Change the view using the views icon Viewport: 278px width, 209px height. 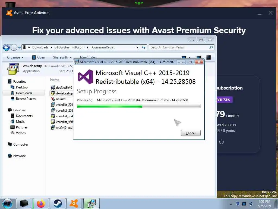tap(184, 57)
